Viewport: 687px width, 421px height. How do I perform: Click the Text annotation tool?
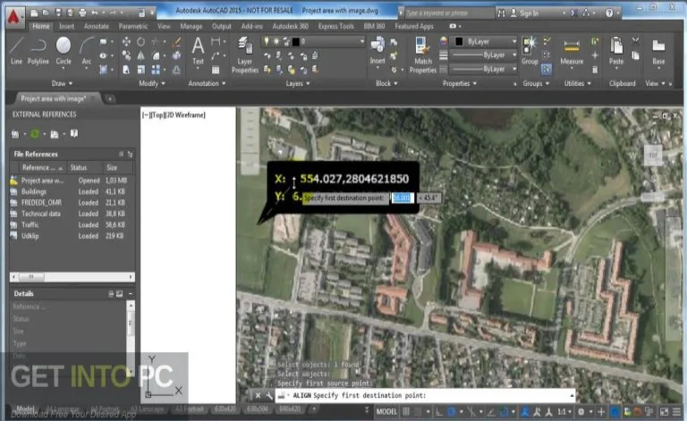pos(198,51)
